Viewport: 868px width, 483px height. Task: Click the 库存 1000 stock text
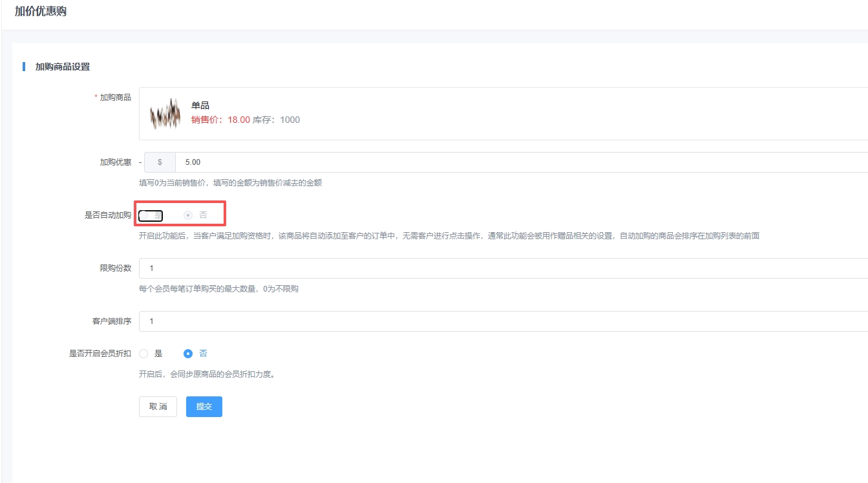[x=276, y=120]
